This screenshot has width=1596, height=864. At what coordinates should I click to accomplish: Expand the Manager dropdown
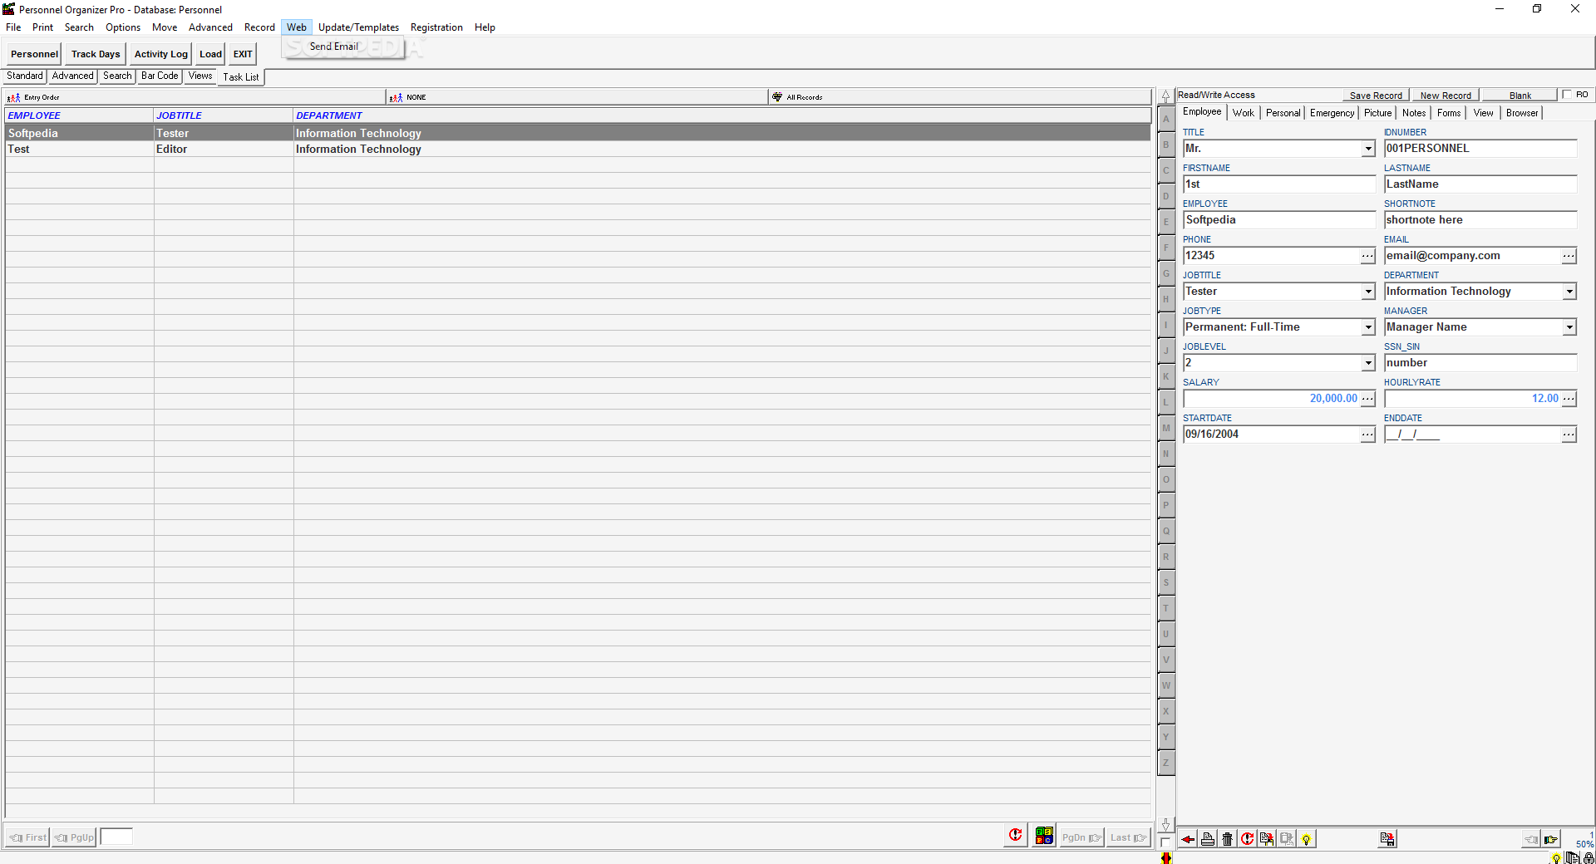pyautogui.click(x=1569, y=327)
